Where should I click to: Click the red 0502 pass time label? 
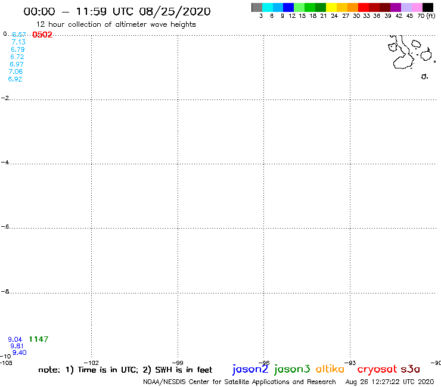(42, 35)
